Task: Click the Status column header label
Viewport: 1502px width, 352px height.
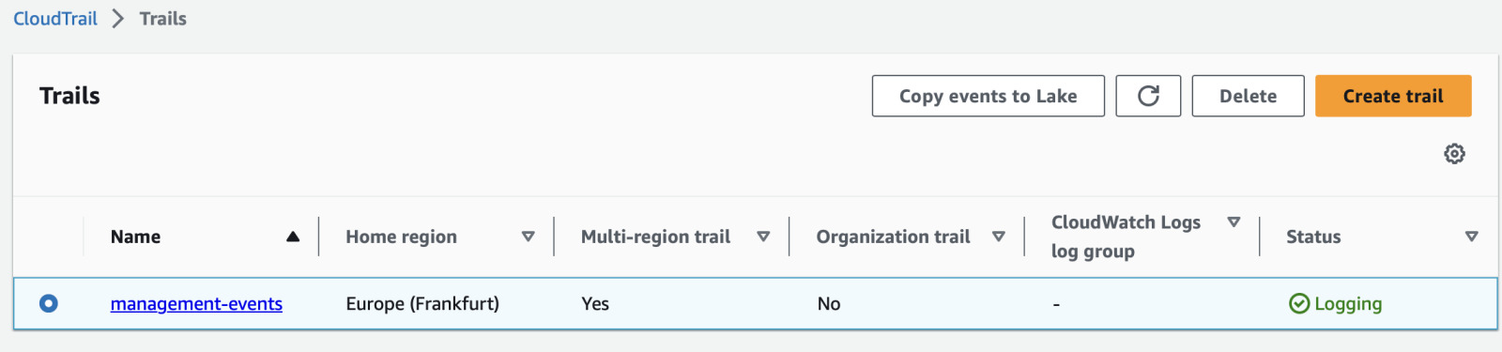Action: [1313, 237]
